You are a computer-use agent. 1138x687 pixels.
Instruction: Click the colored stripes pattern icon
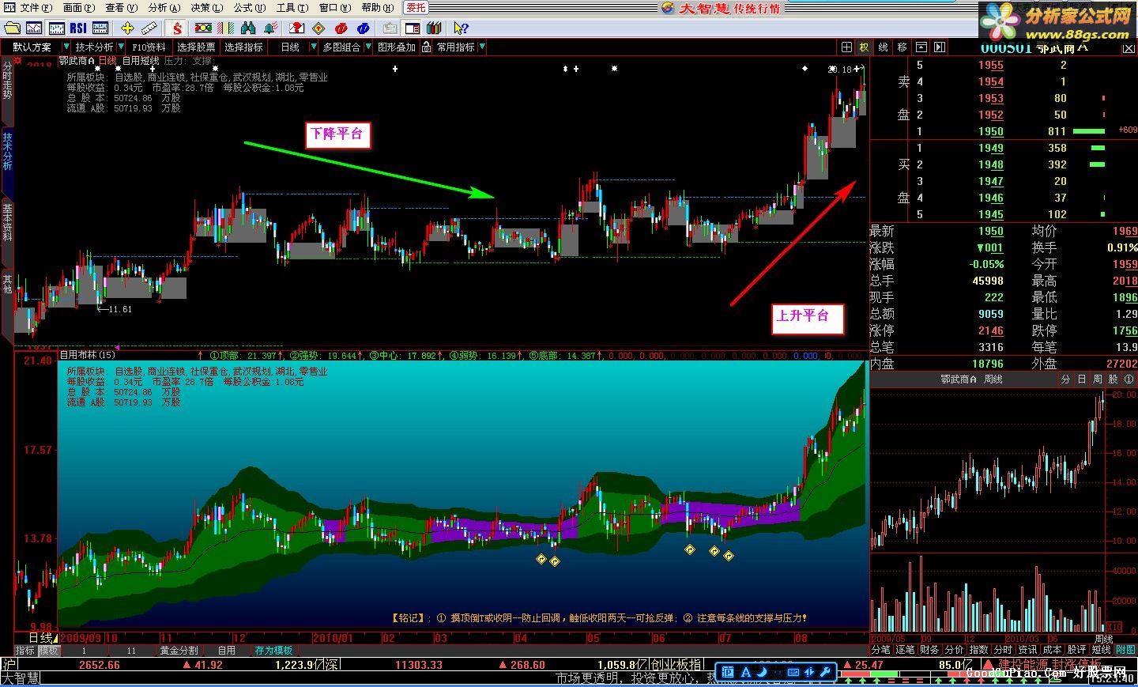click(x=224, y=28)
